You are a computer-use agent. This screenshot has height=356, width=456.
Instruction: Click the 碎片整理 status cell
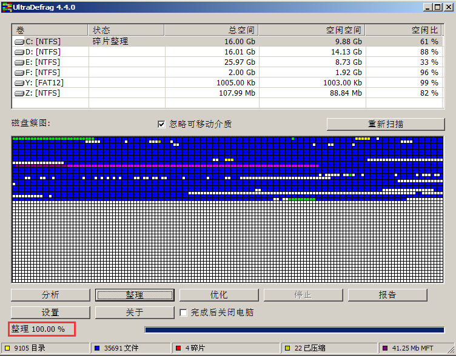pos(110,41)
